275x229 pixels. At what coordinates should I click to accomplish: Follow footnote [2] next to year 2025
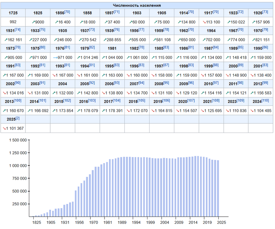18,118
